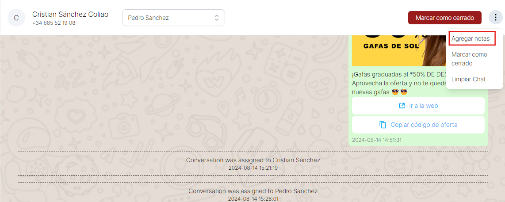The width and height of the screenshot is (505, 202).
Task: Click the assigned to Cristian Sánchez notice
Action: point(253,160)
